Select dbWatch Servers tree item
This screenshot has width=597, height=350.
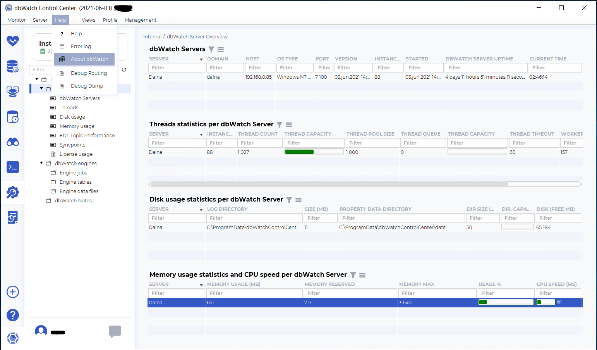tap(79, 98)
